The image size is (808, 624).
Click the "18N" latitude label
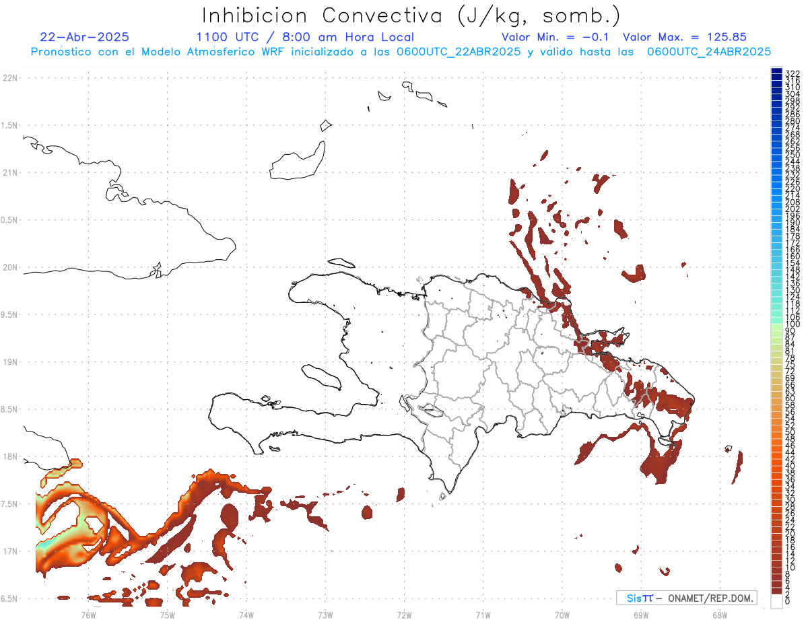(10, 457)
